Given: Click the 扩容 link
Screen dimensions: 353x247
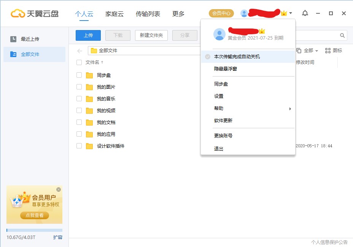Looking at the screenshot, I should (x=58, y=237).
